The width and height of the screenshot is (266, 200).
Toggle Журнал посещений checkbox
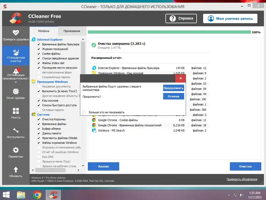(x=39, y=49)
